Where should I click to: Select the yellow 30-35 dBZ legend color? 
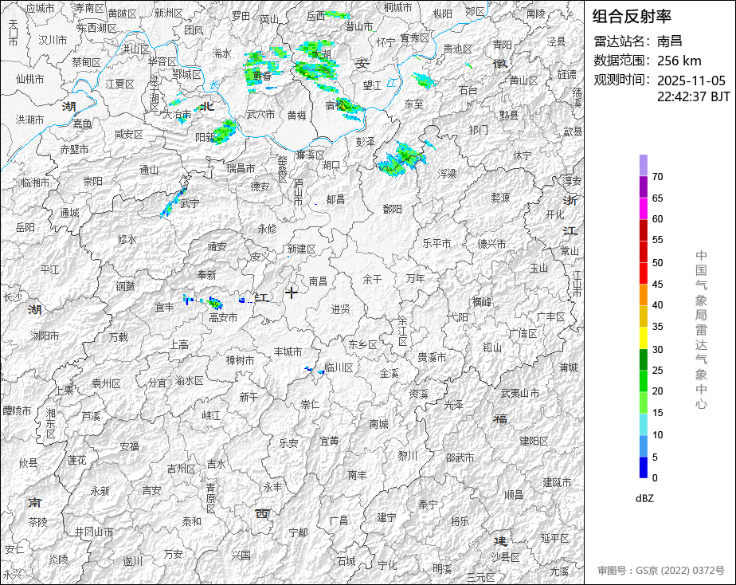[643, 338]
